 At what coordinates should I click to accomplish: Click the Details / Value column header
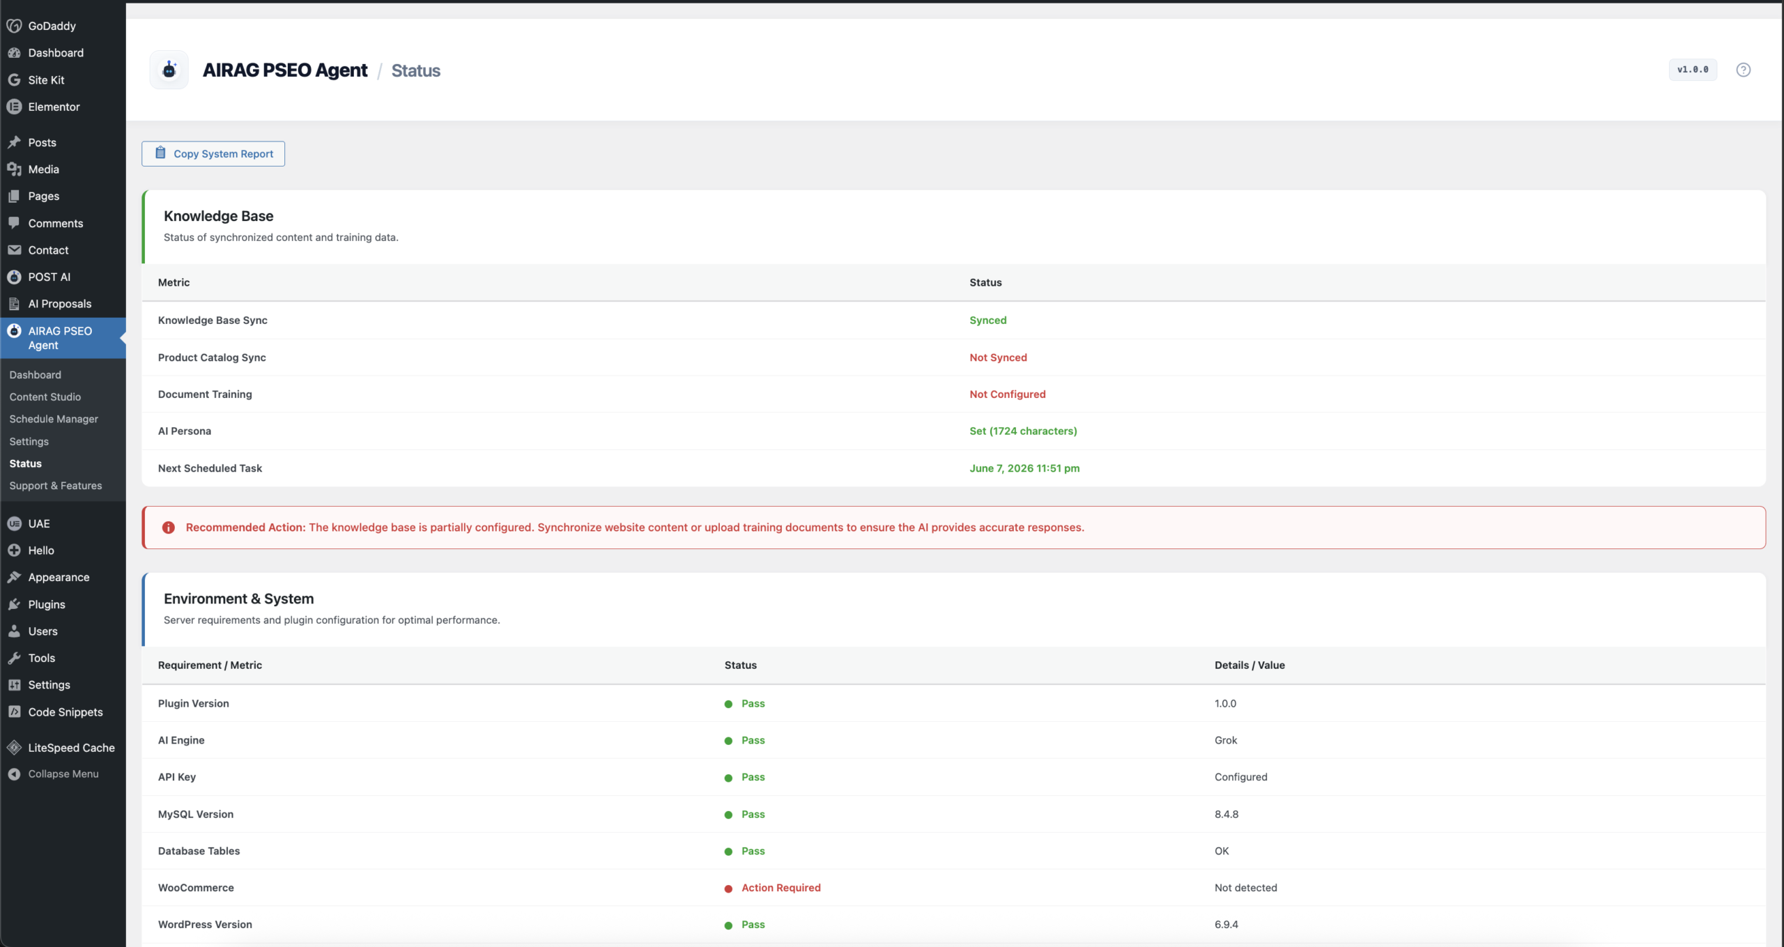click(x=1249, y=665)
